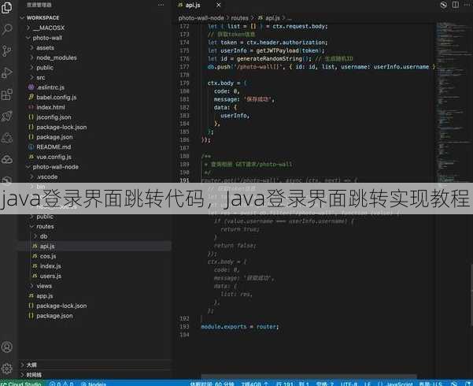Open the Manage gear icon
Image resolution: width=473 pixels, height=386 pixels.
(x=6, y=368)
